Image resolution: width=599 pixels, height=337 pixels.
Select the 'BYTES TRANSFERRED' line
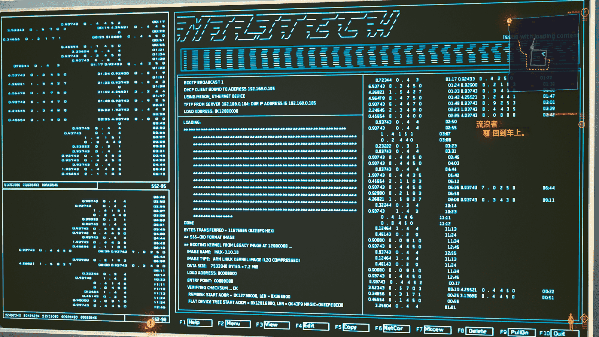[229, 230]
